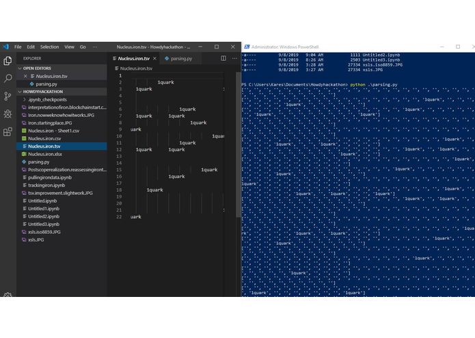Screen dimensions: 475x338
Task: Open the Manage gear at sidebar bottom
Action: (x=8, y=295)
